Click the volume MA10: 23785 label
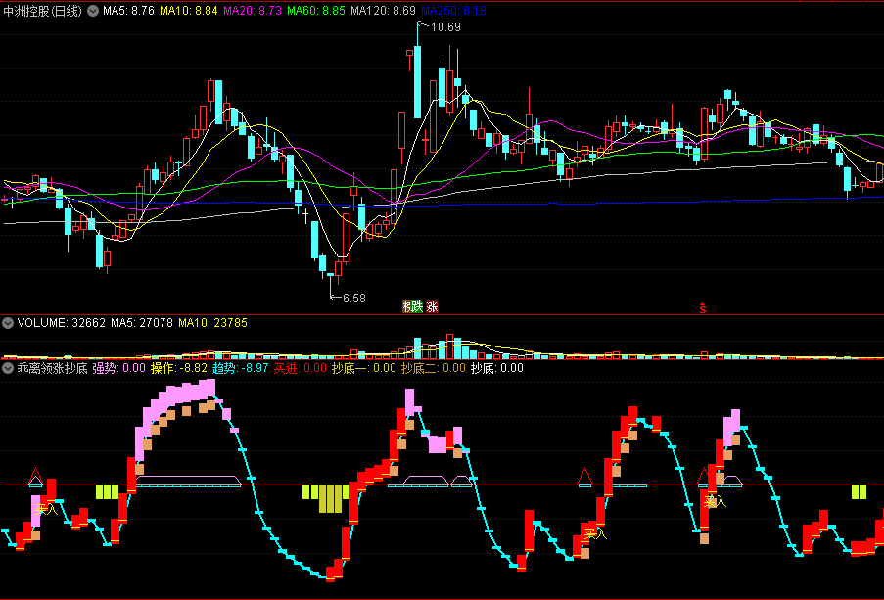The image size is (884, 600). click(x=213, y=323)
